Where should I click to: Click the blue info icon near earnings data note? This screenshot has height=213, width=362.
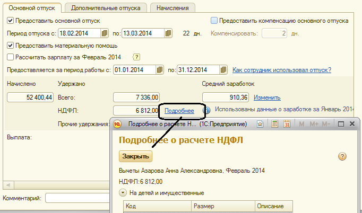[208, 110]
